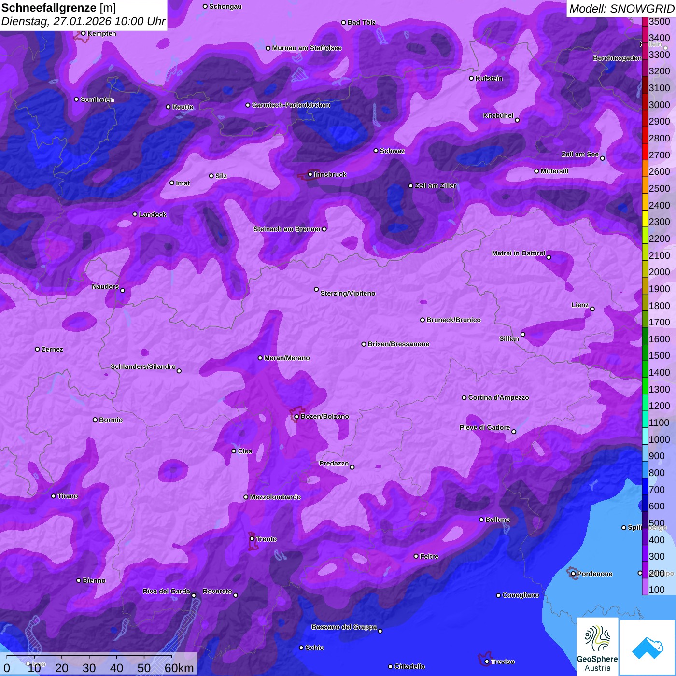Click the Sterzing/Vipiteno label
This screenshot has width=676, height=676.
[348, 293]
